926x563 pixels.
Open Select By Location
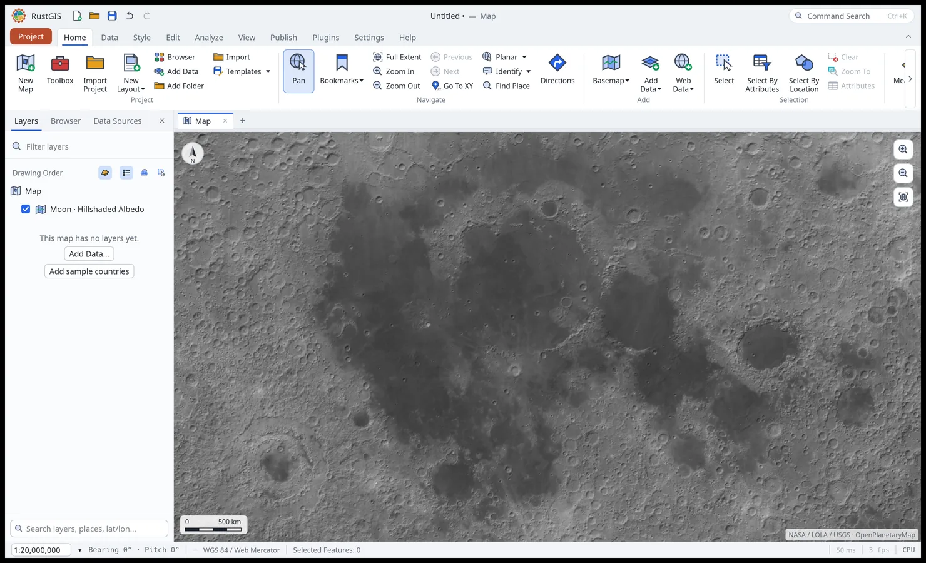804,73
